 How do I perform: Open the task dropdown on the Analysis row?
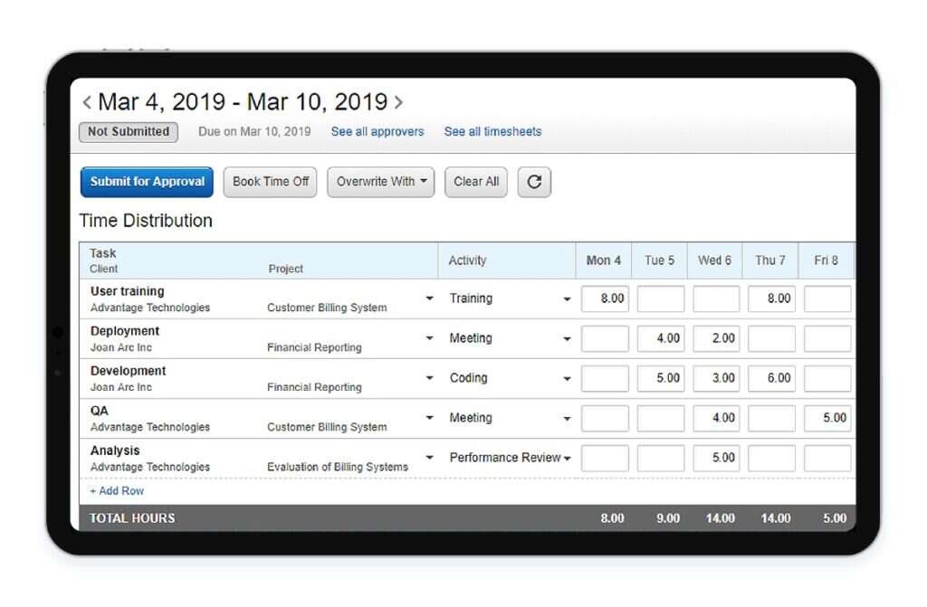tap(429, 458)
